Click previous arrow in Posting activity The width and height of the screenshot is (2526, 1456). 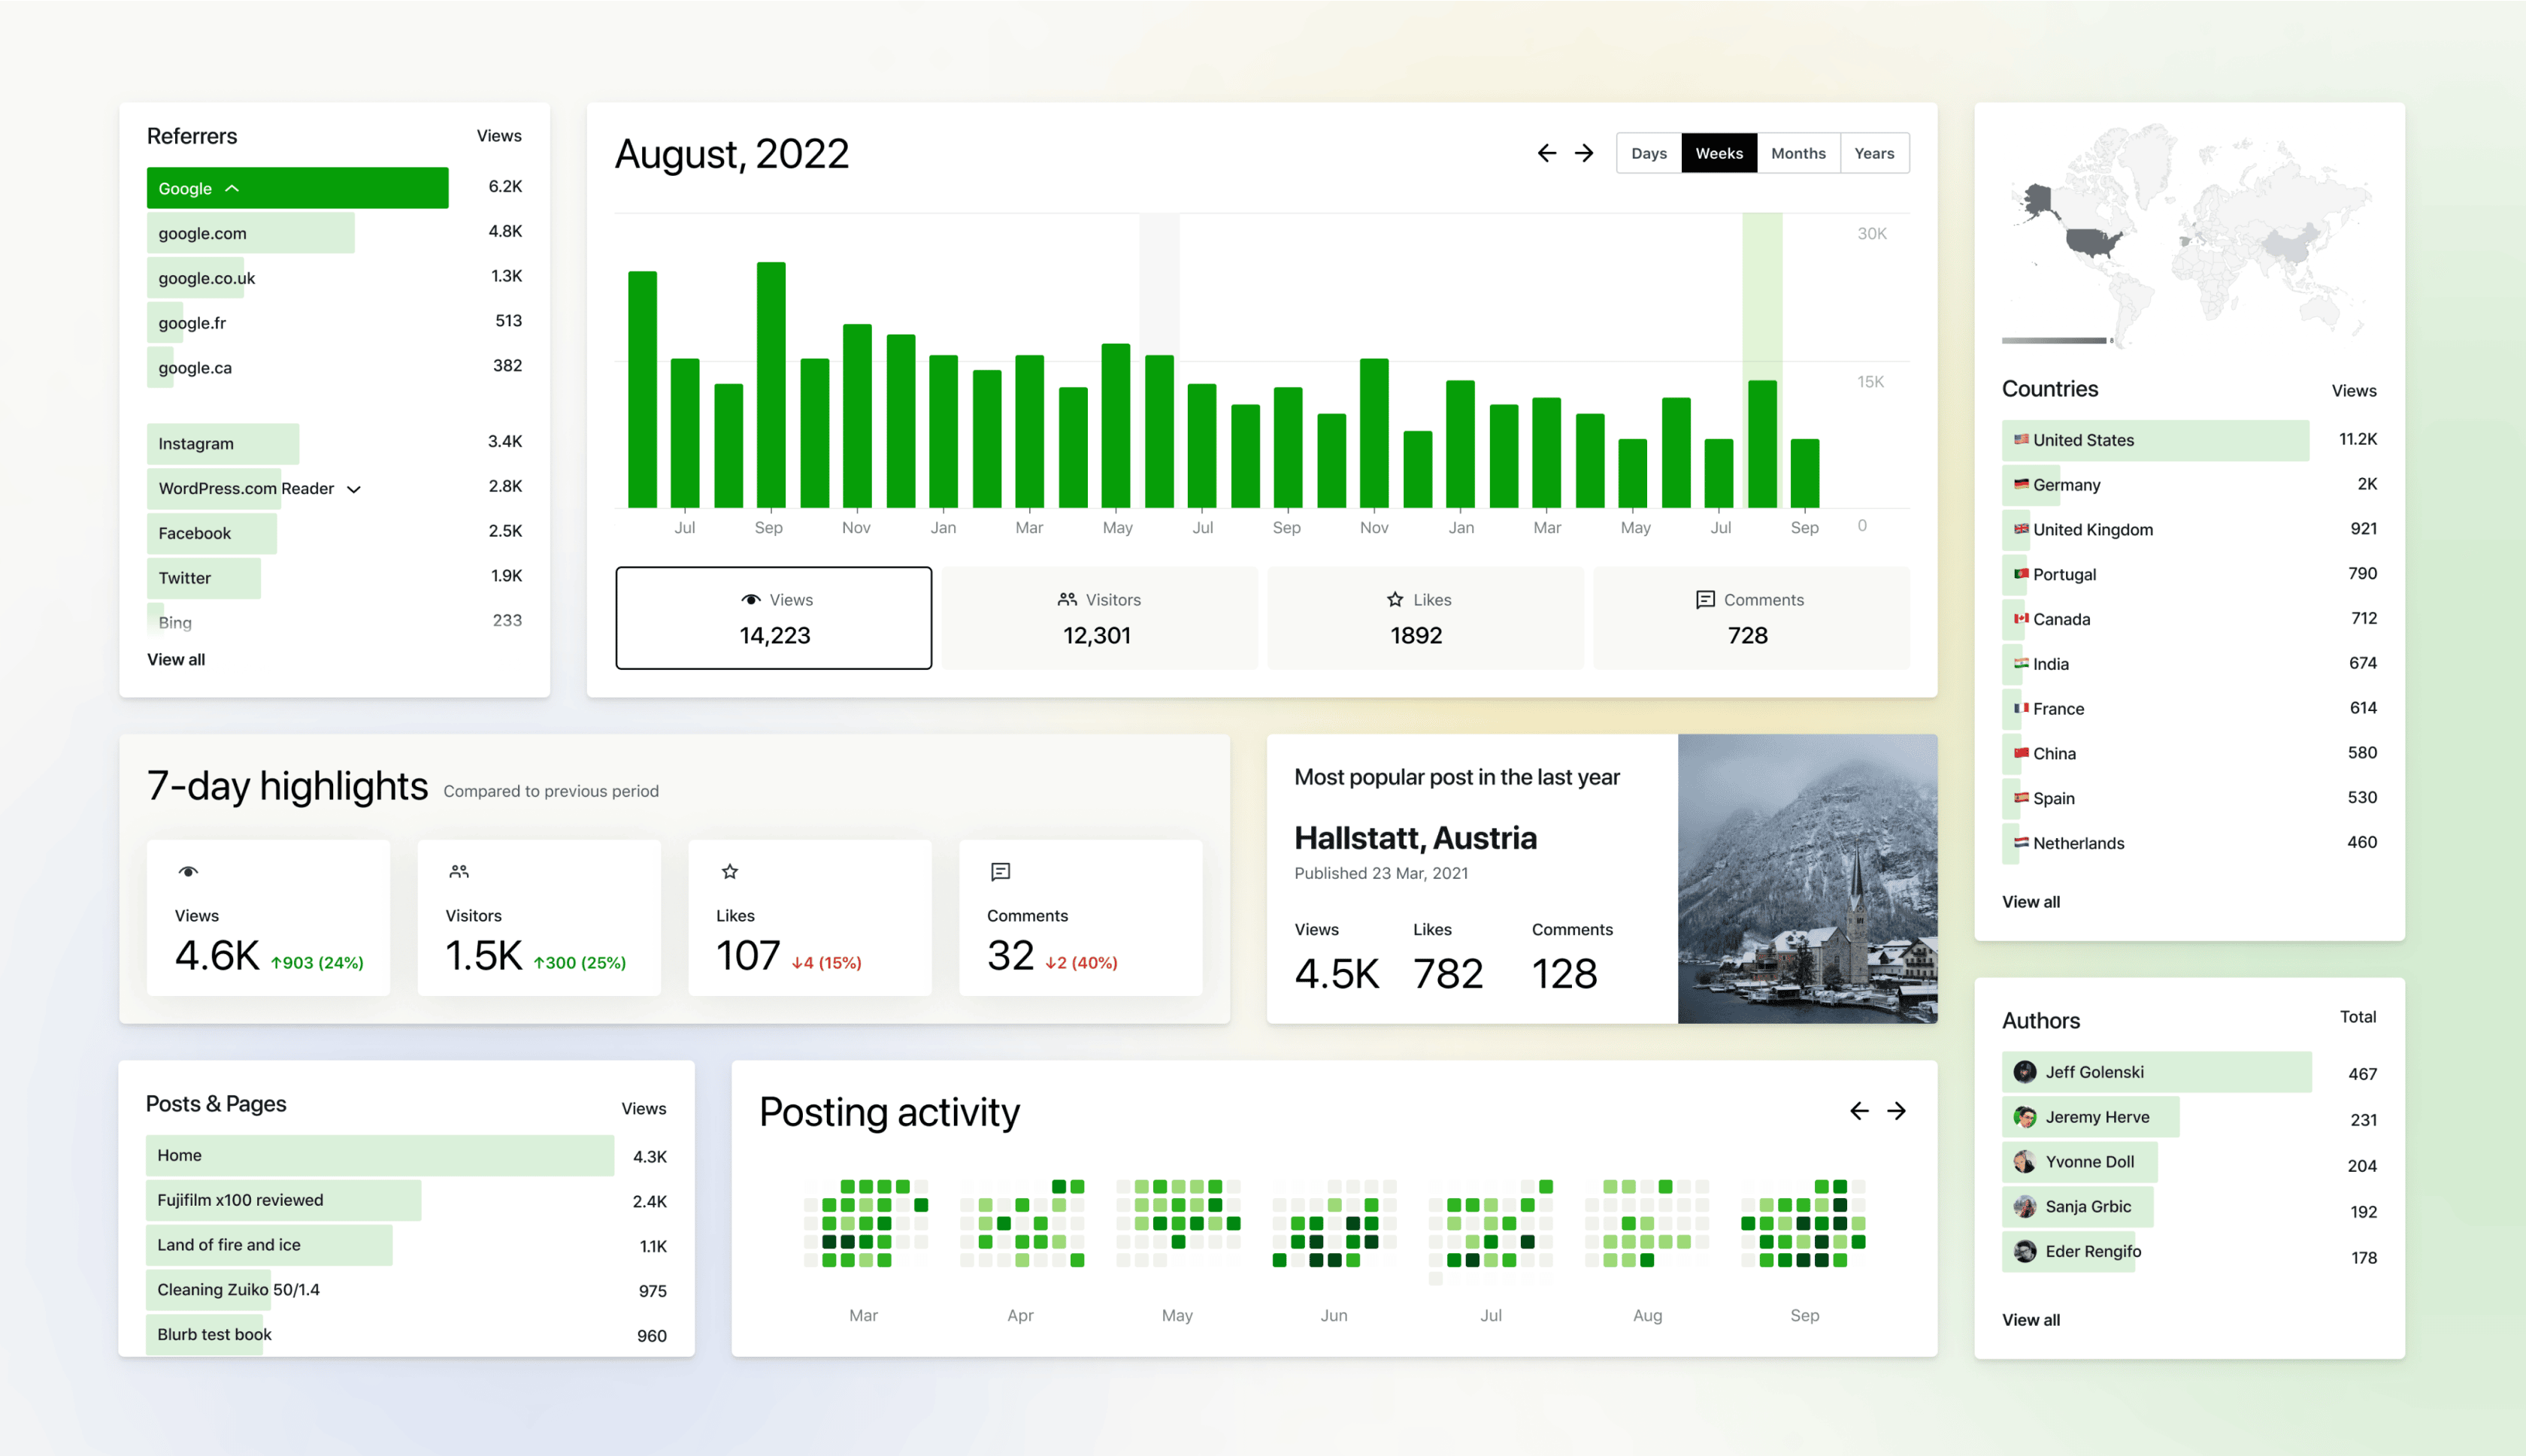(1859, 1111)
